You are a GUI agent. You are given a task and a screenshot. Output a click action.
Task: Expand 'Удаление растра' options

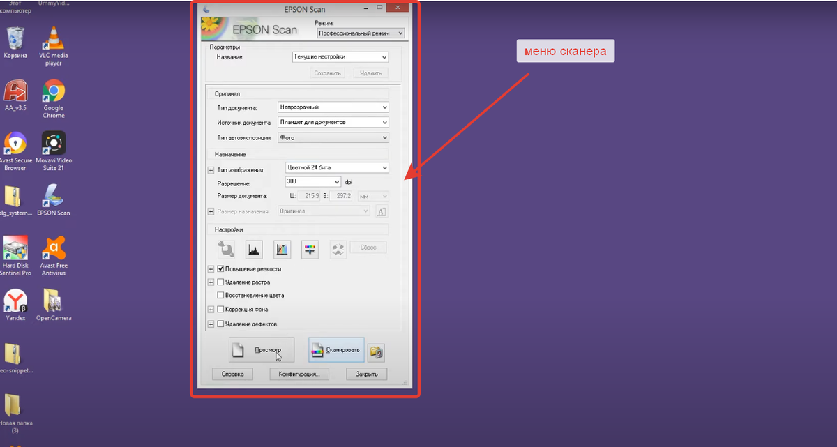pos(211,282)
